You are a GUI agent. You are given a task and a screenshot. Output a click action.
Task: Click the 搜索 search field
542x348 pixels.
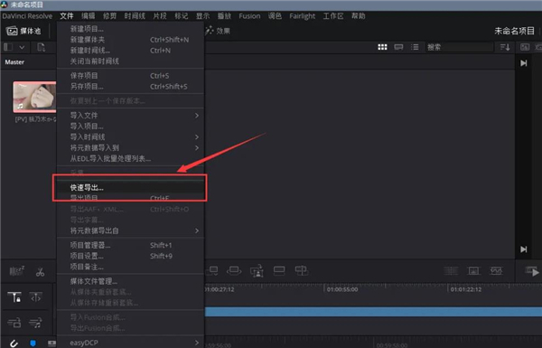coord(459,47)
